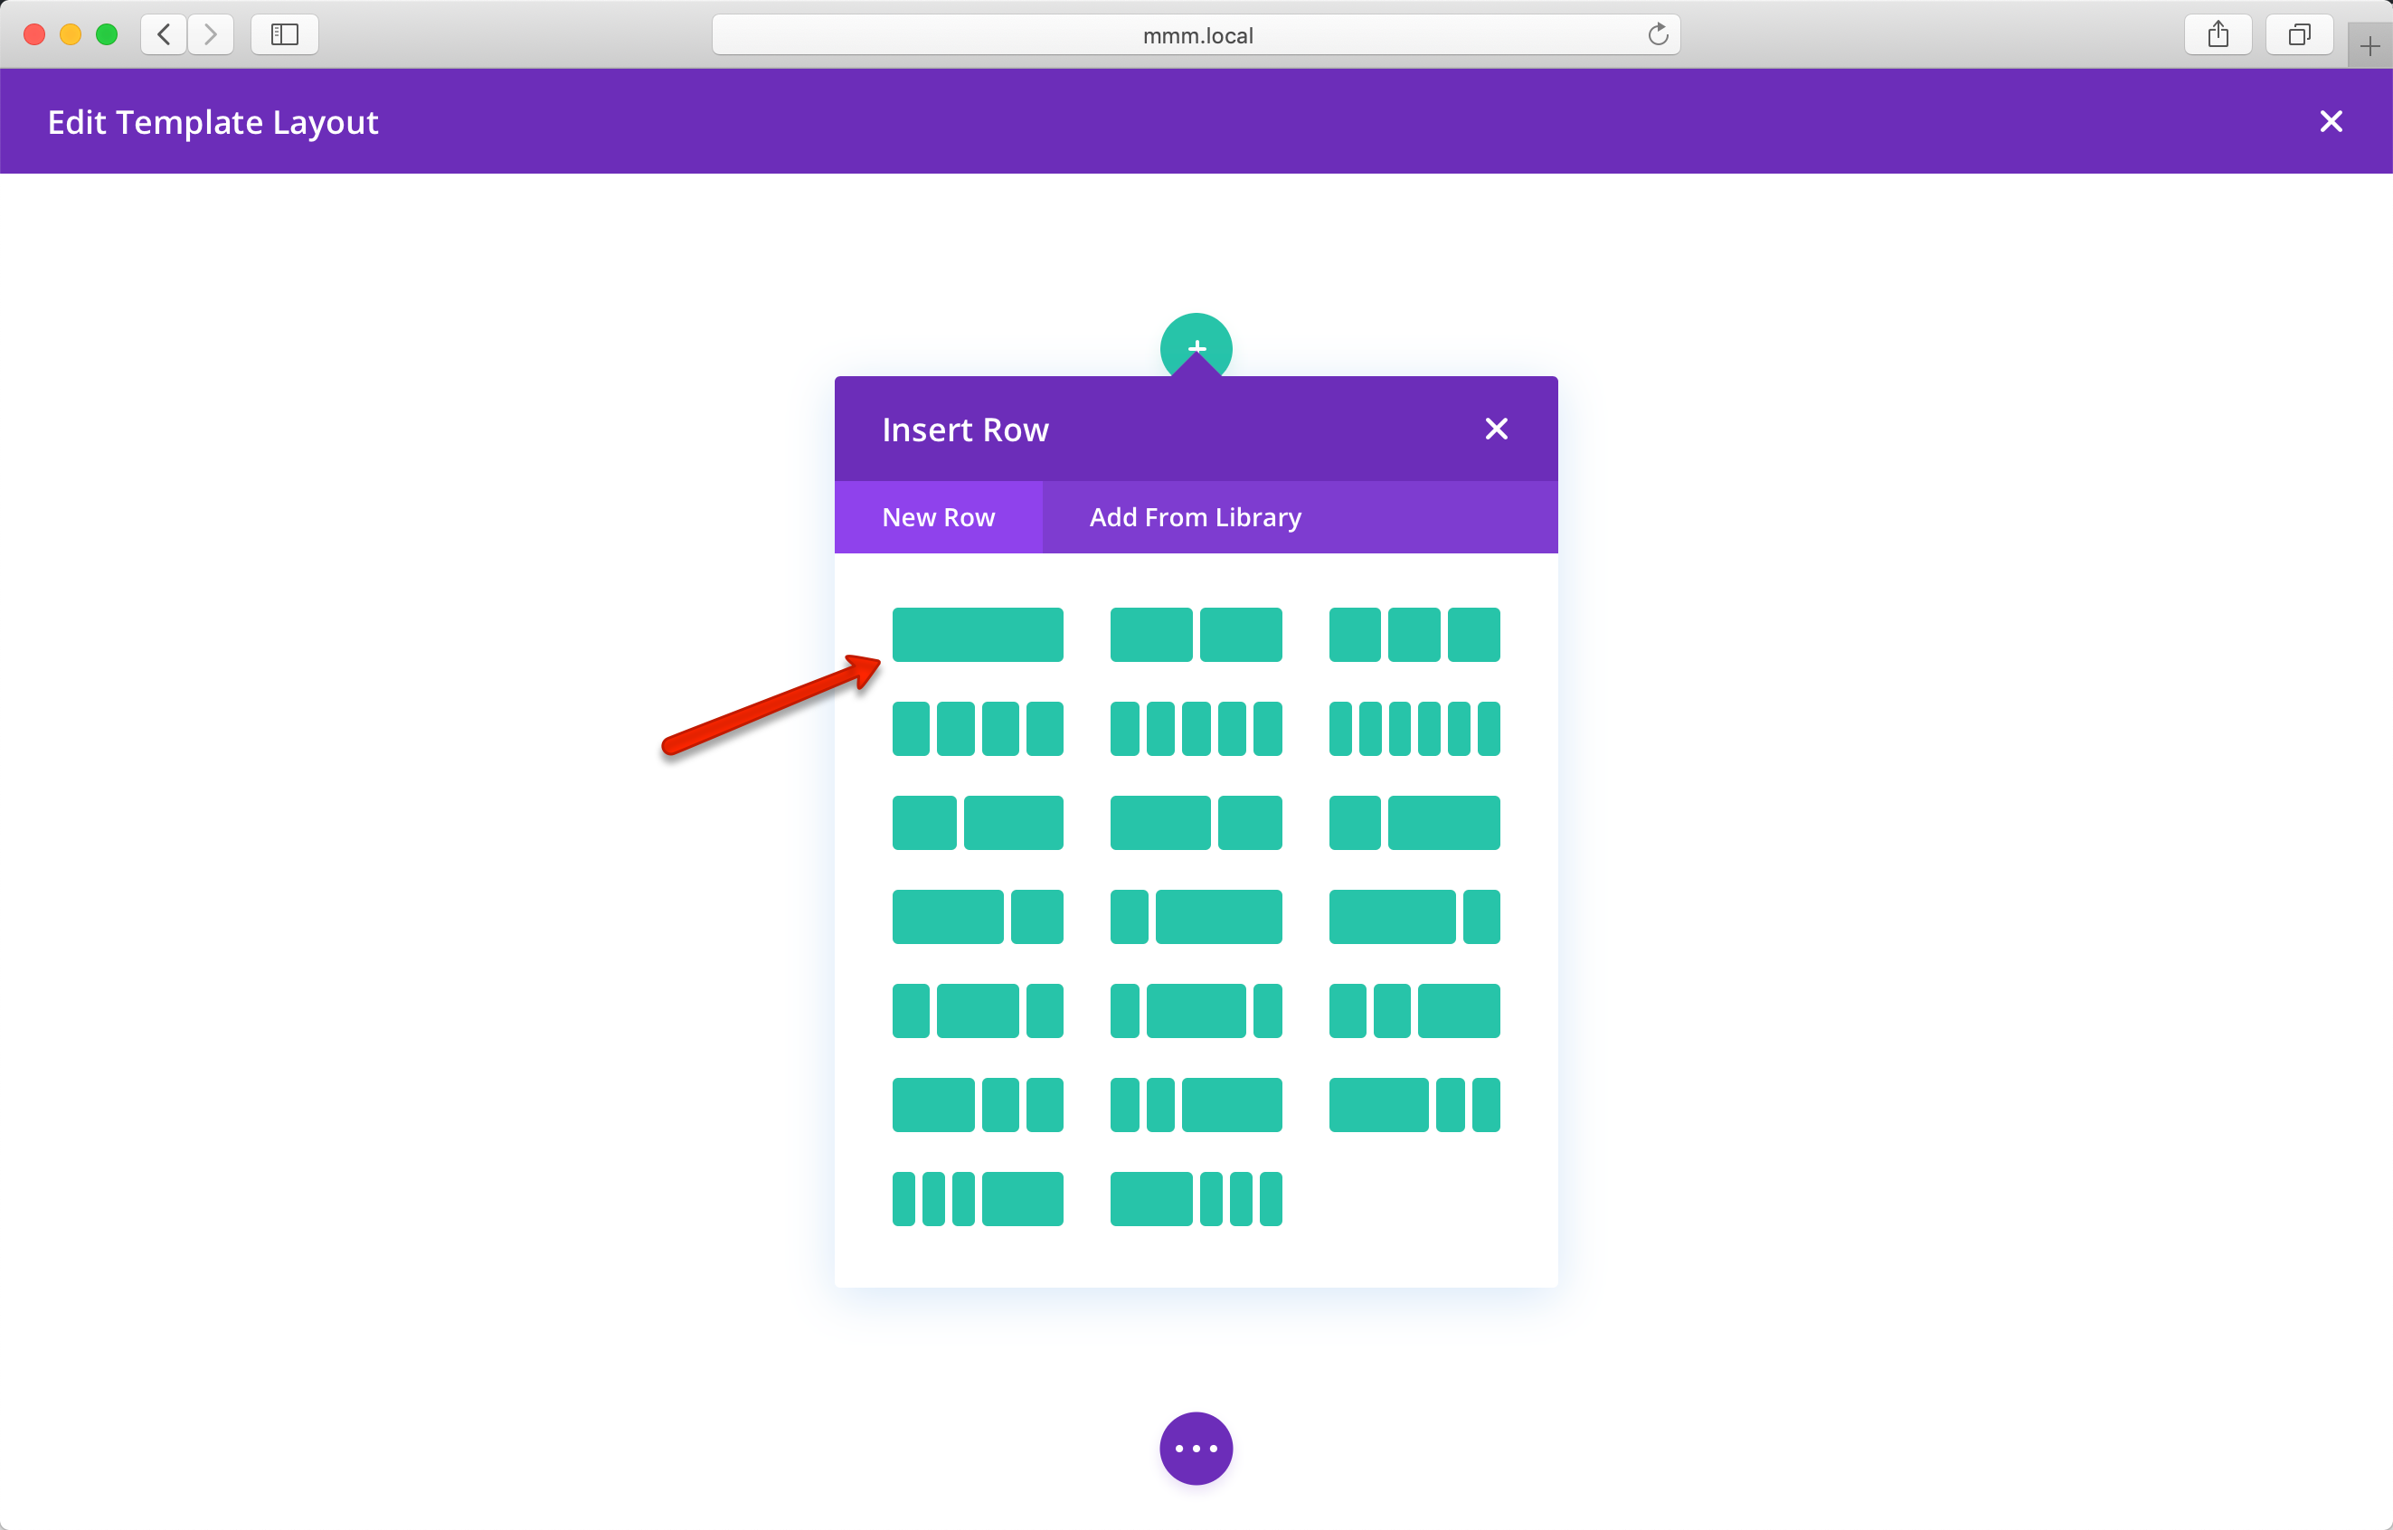Go back to the previous page
Screen dimensions: 2393x1530
(164, 34)
